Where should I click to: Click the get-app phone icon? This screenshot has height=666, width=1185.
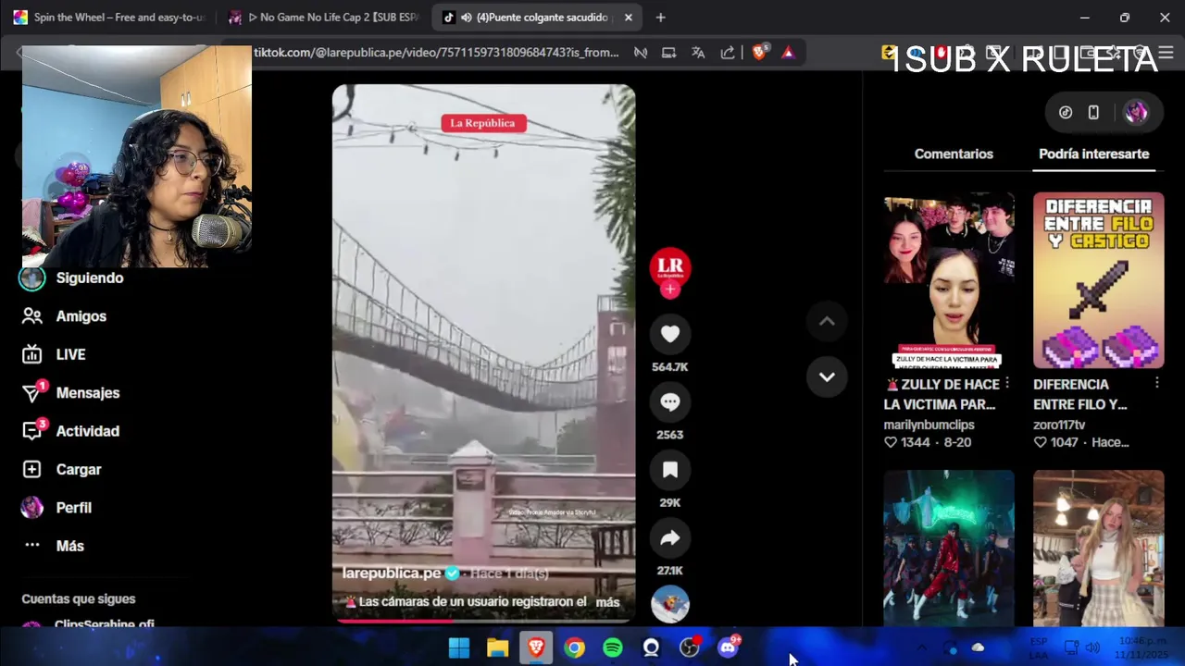click(x=1093, y=112)
